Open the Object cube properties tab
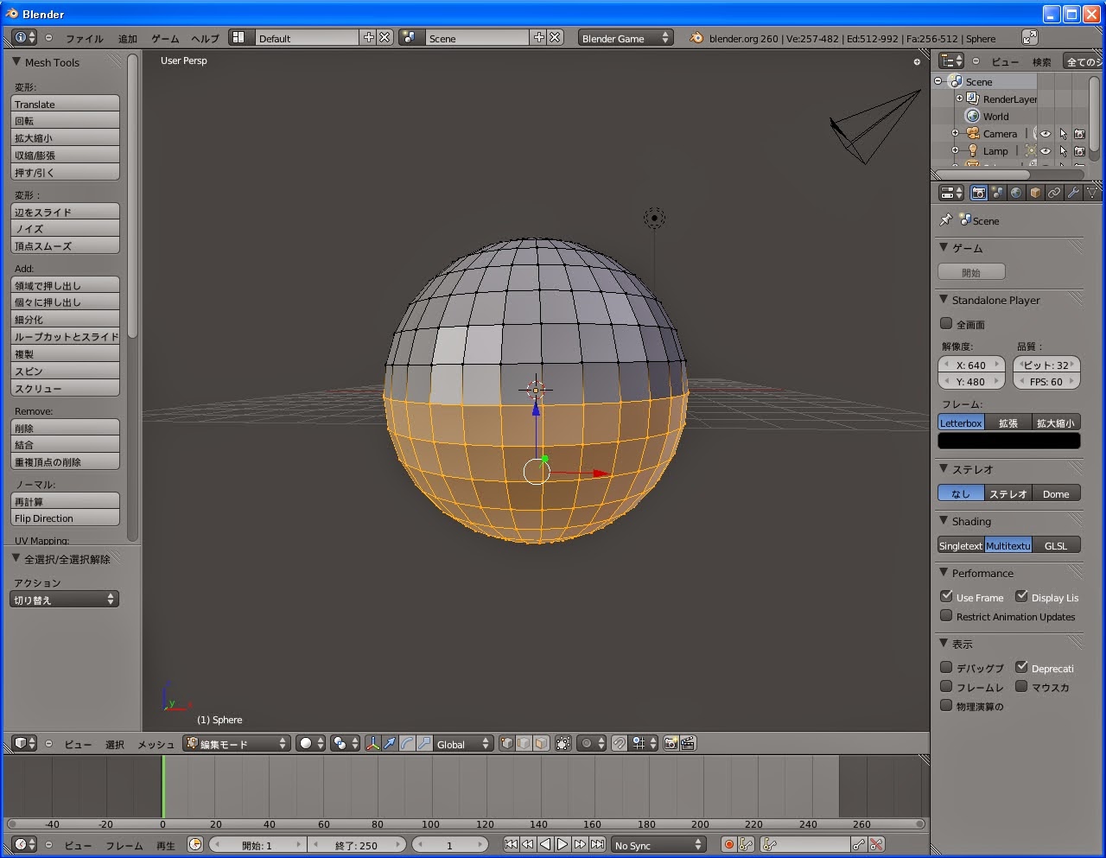Viewport: 1106px width, 858px height. [1035, 193]
